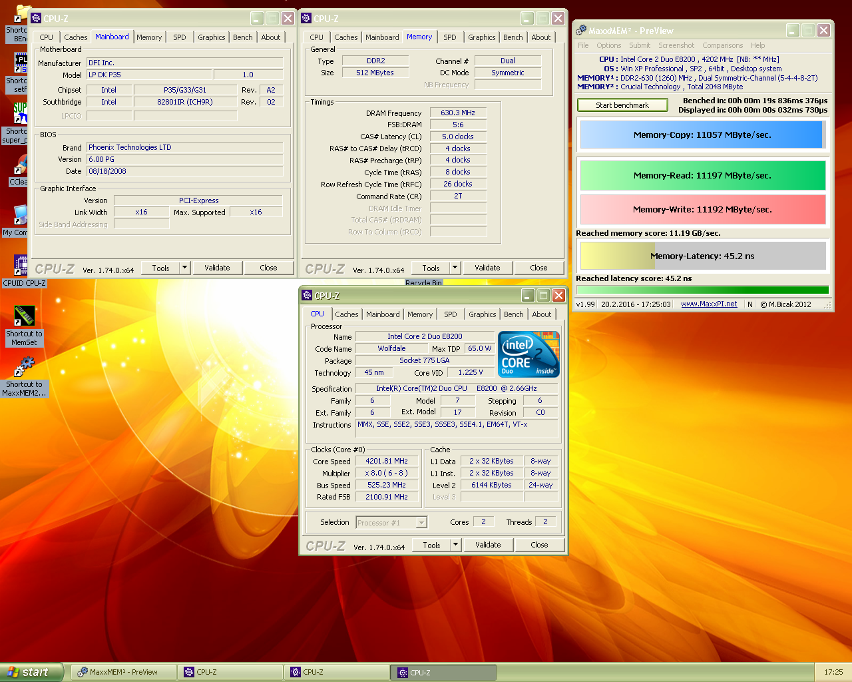Open the Submit menu in MaxxMEM²

640,45
